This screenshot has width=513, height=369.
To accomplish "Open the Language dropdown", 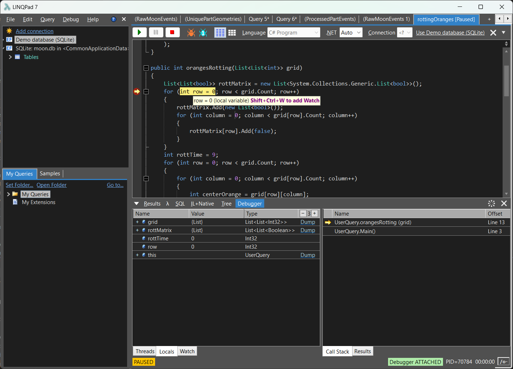I will click(x=294, y=33).
